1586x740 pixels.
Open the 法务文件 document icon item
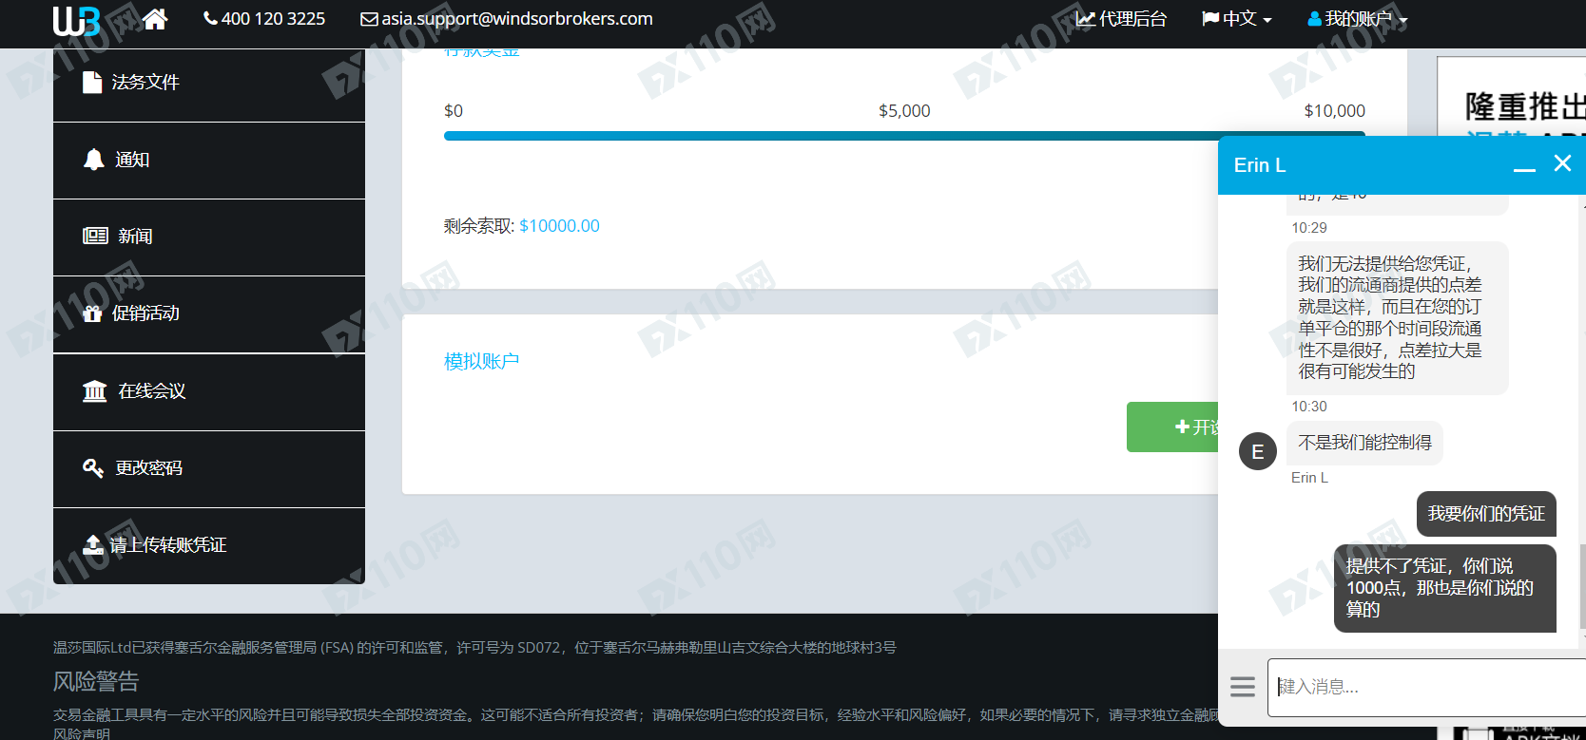click(209, 83)
